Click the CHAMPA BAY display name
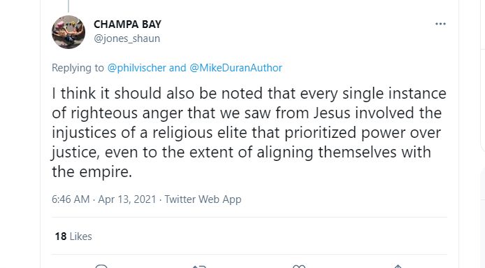Viewport: 485px width, 268px height. coord(127,24)
